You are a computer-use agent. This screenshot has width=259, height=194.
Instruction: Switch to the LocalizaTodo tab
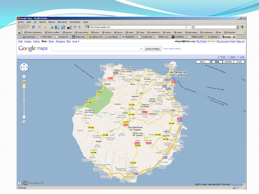[x=146, y=37]
